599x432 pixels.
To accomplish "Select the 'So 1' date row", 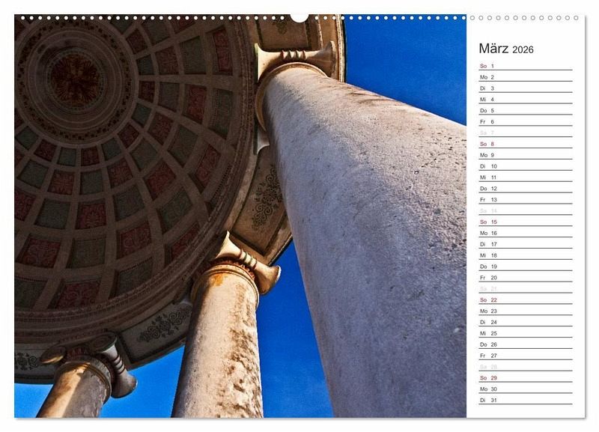I will click(526, 66).
